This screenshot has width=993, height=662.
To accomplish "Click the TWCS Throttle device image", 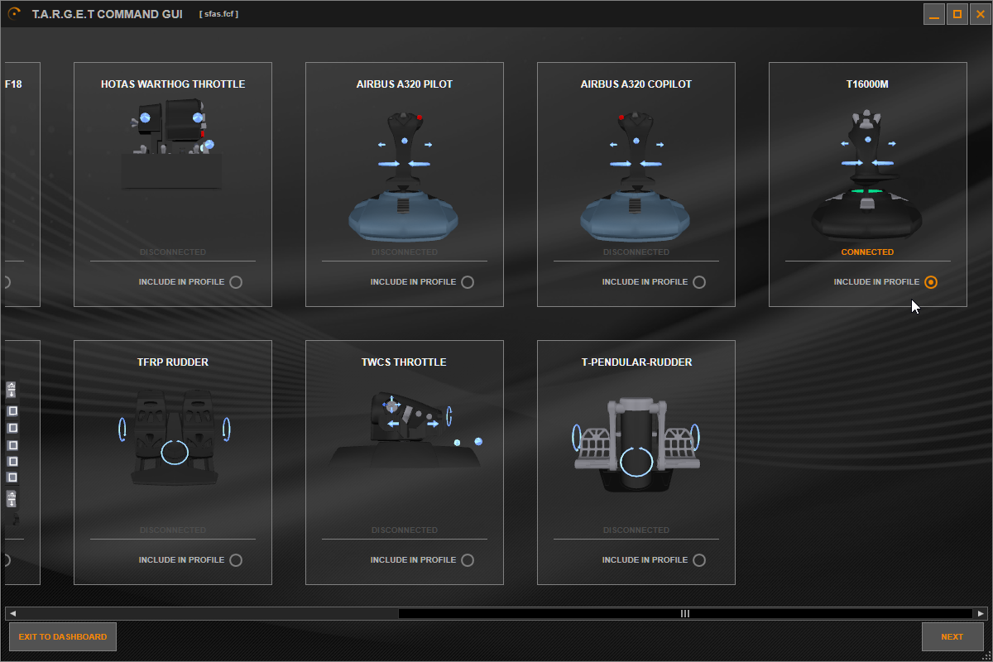I will (404, 430).
